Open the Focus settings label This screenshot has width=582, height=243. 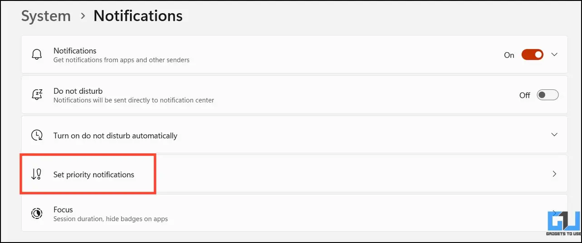(x=63, y=209)
